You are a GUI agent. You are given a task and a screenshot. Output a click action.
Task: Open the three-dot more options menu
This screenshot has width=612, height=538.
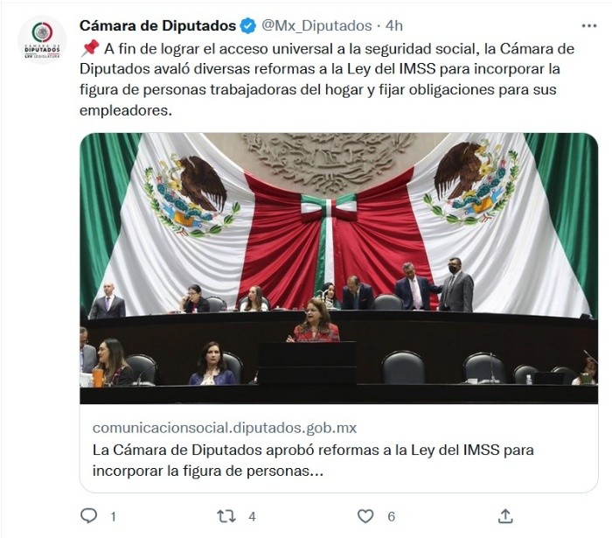pyautogui.click(x=589, y=26)
